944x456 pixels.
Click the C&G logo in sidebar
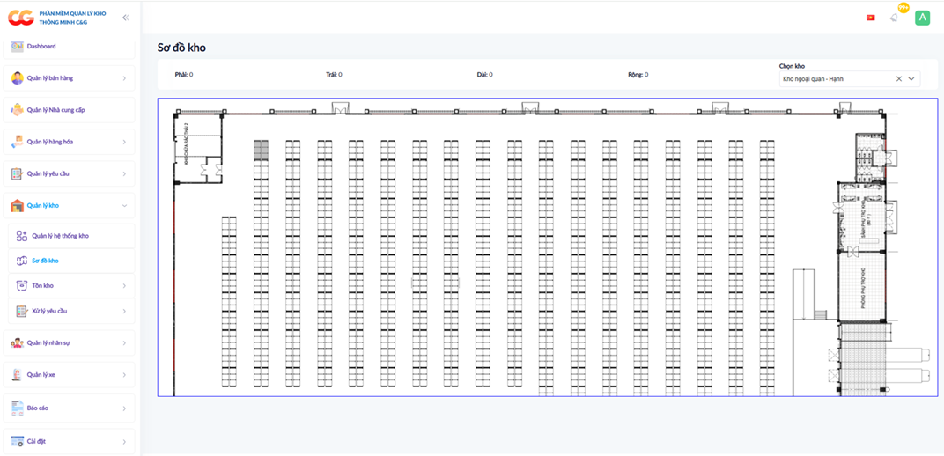(20, 18)
